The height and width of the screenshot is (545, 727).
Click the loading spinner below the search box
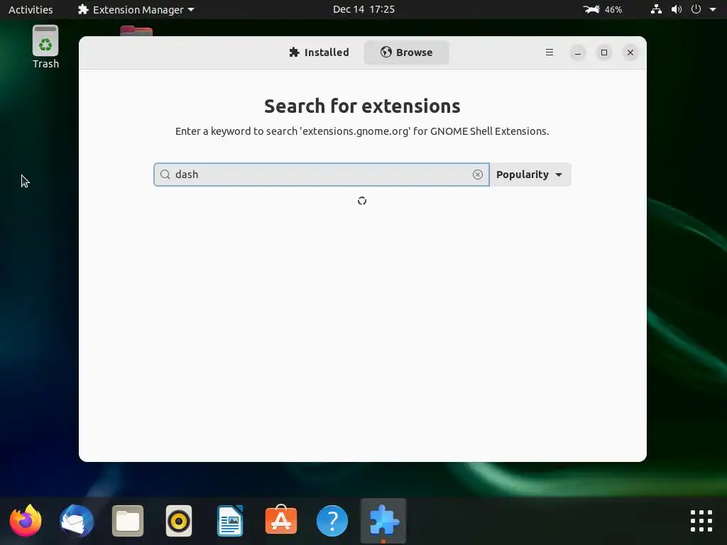coord(362,201)
